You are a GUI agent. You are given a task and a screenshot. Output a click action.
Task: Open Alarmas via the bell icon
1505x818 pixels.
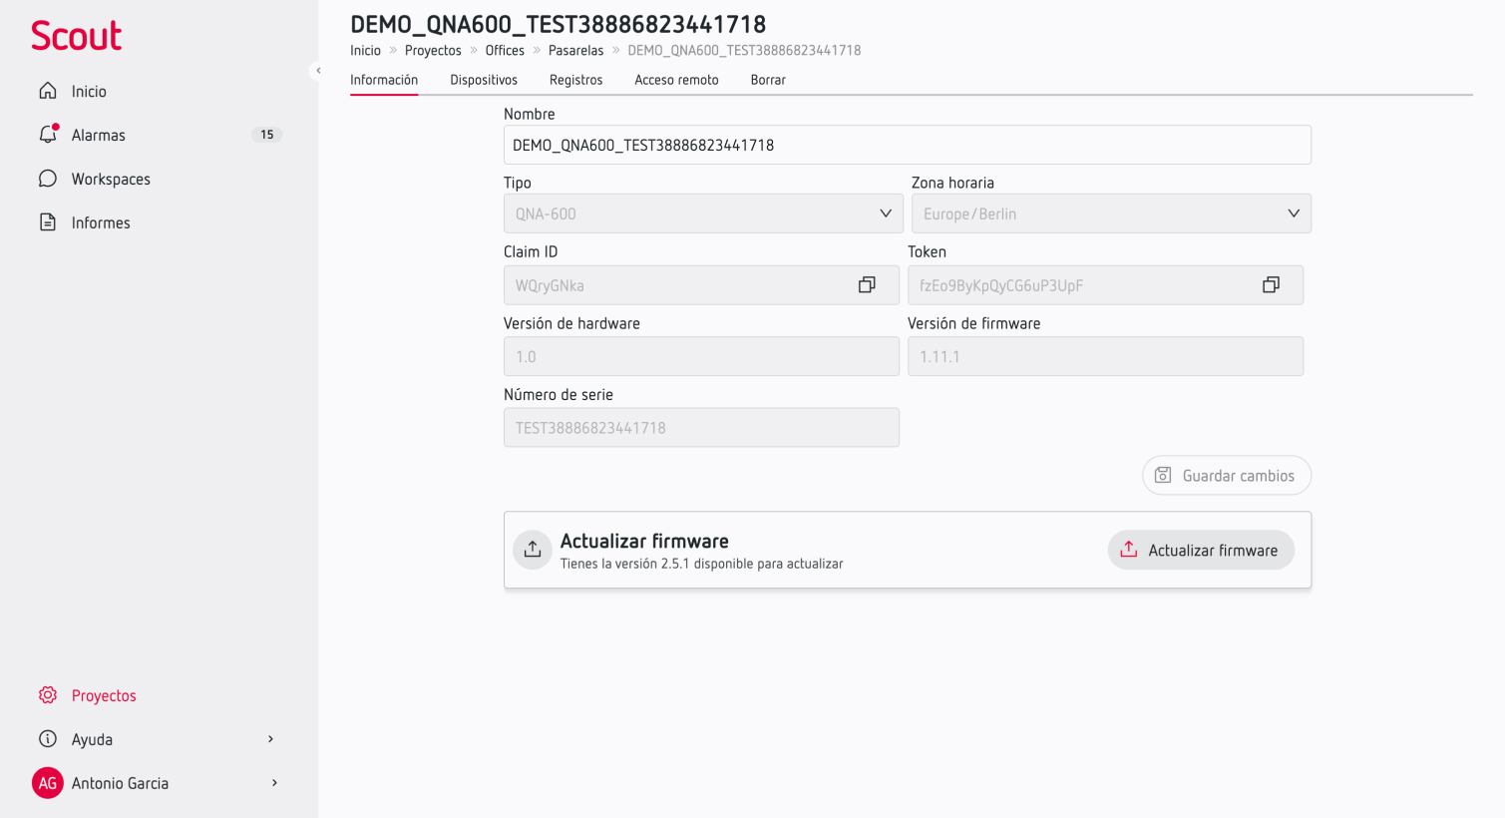point(48,134)
